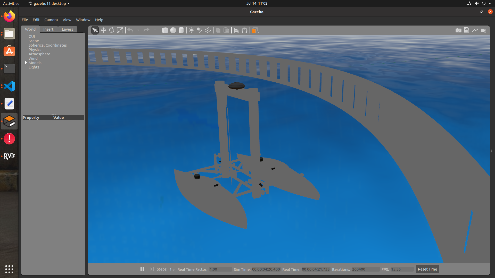This screenshot has height=278, width=495.
Task: Step the simulation forward once
Action: point(152,269)
